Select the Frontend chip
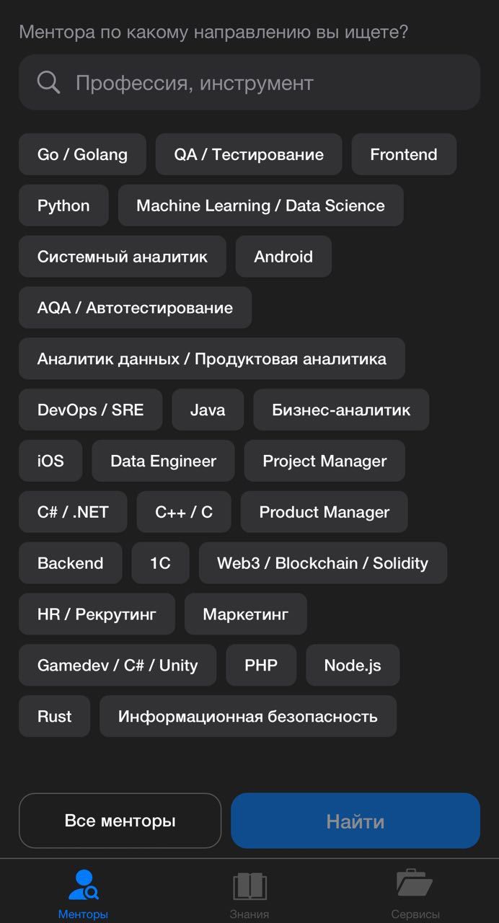499x923 pixels. [404, 154]
